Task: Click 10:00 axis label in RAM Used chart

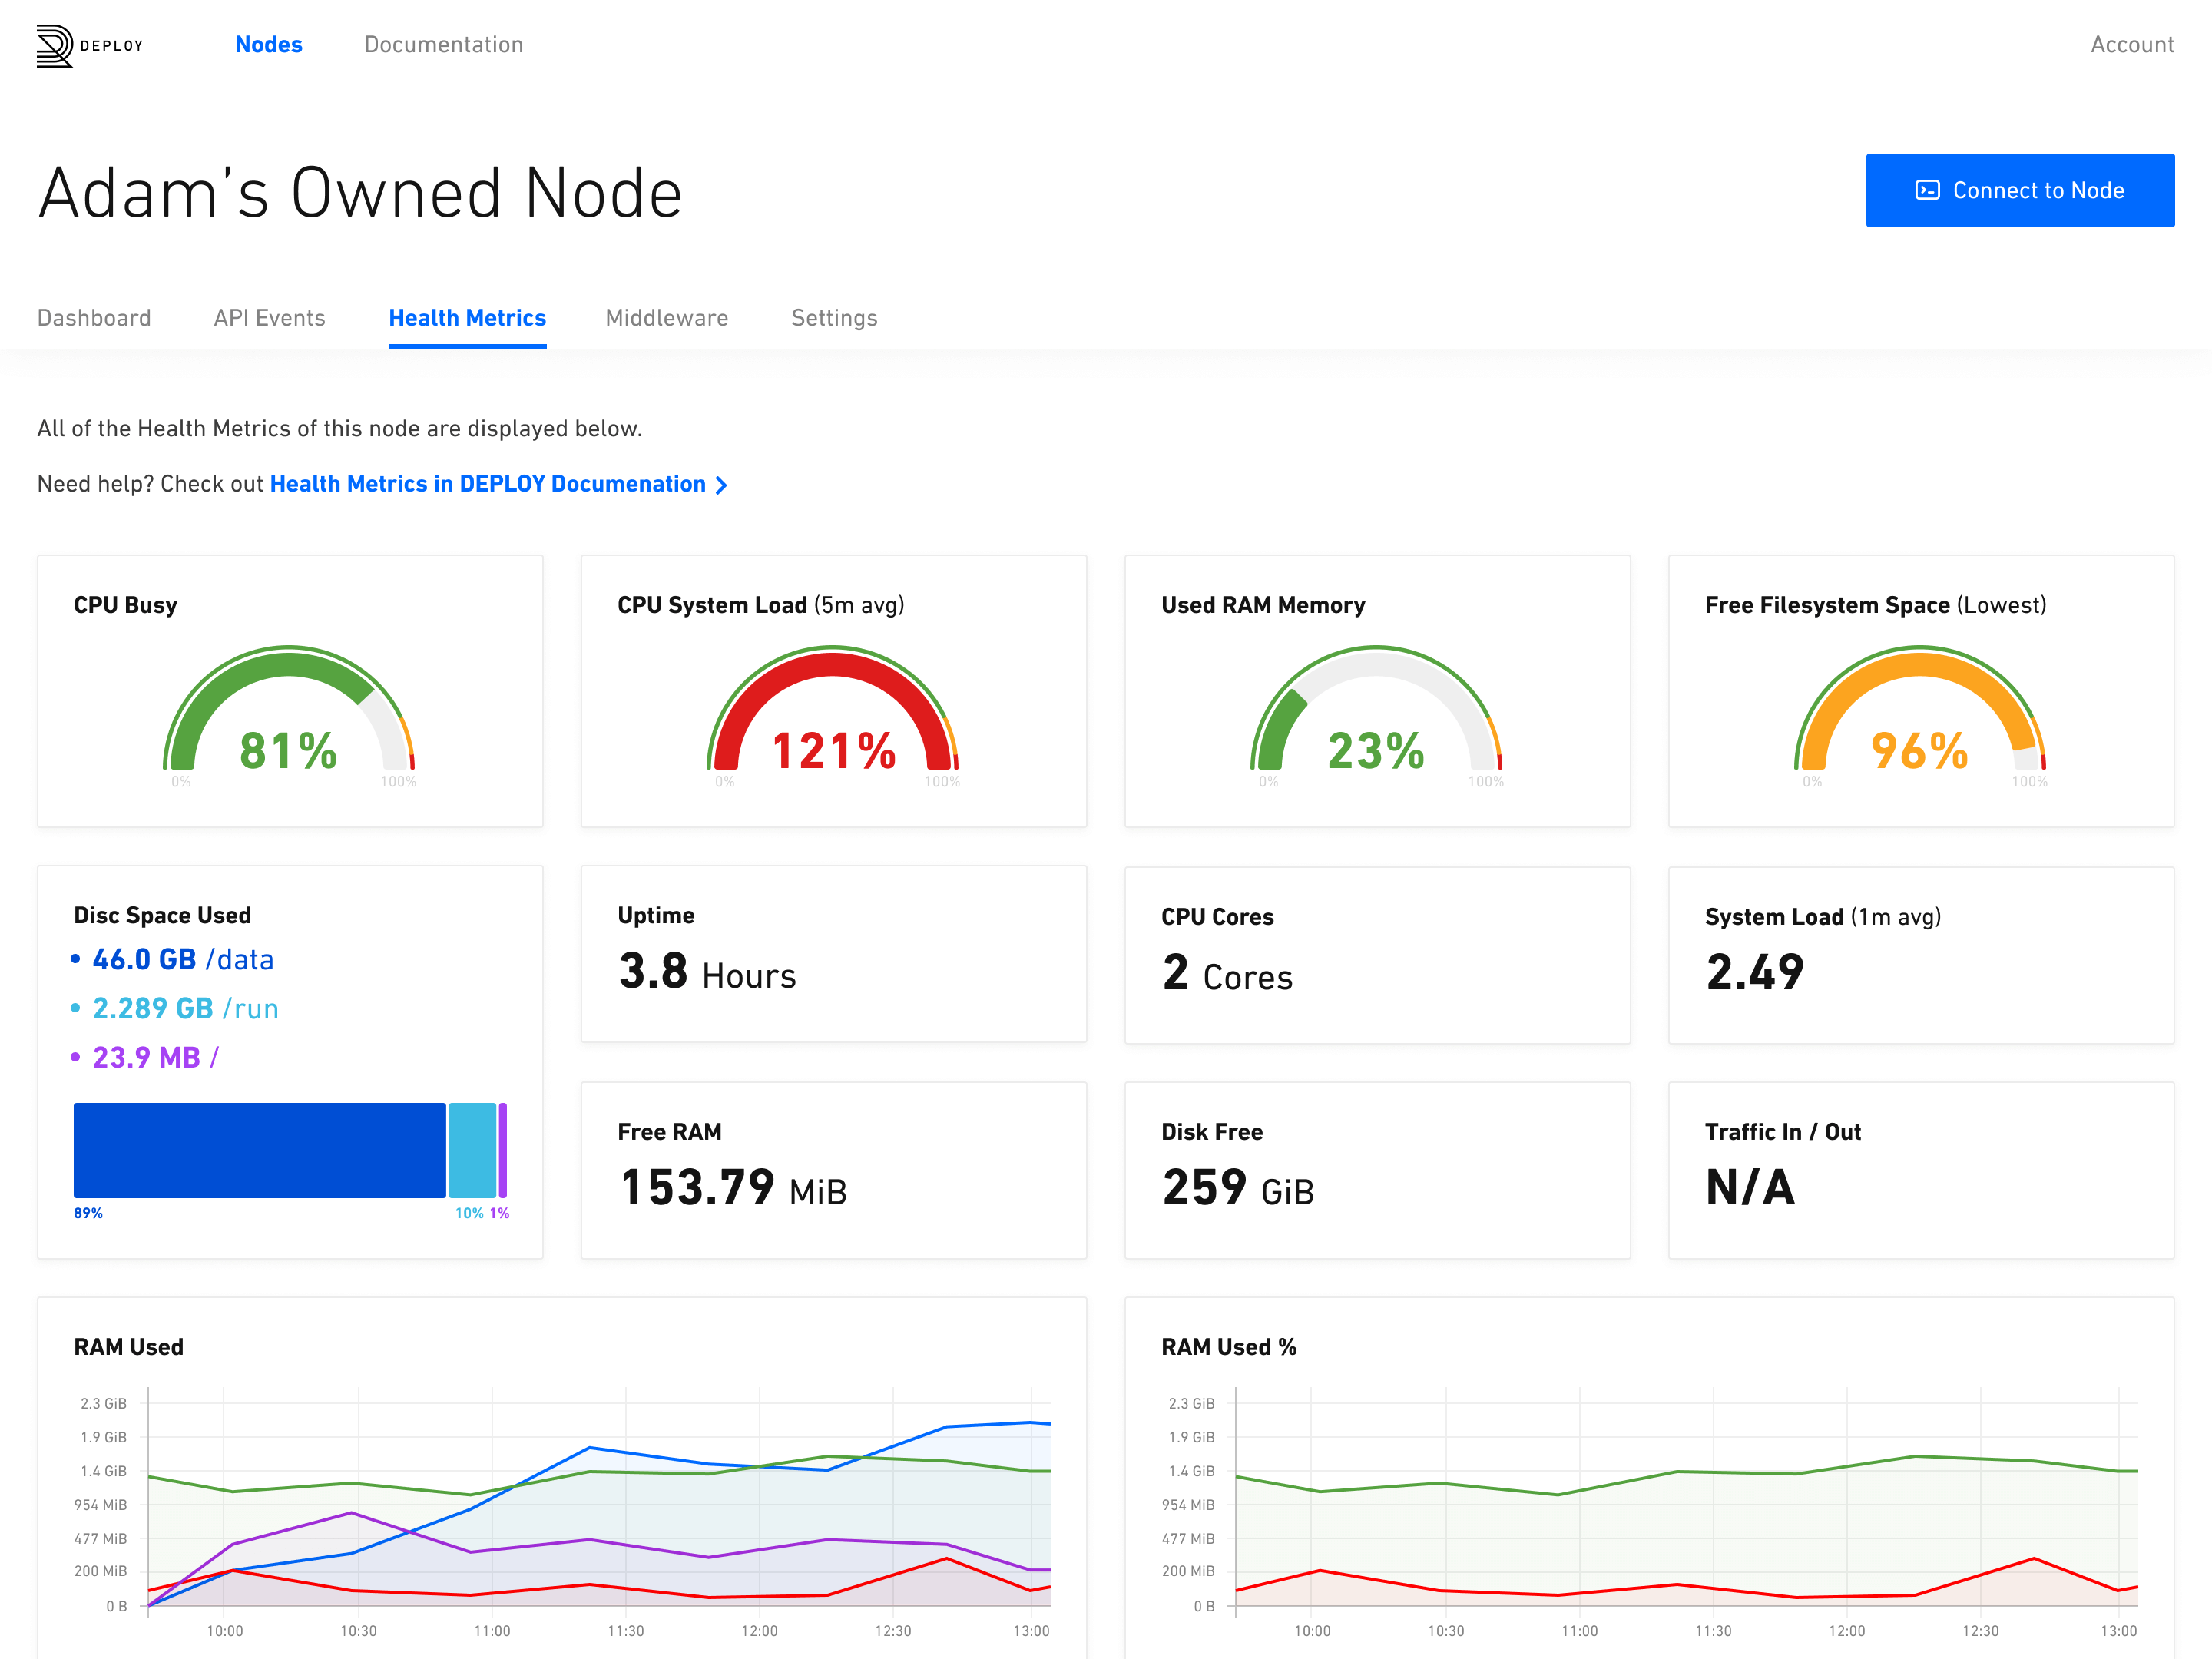Action: tap(224, 1631)
